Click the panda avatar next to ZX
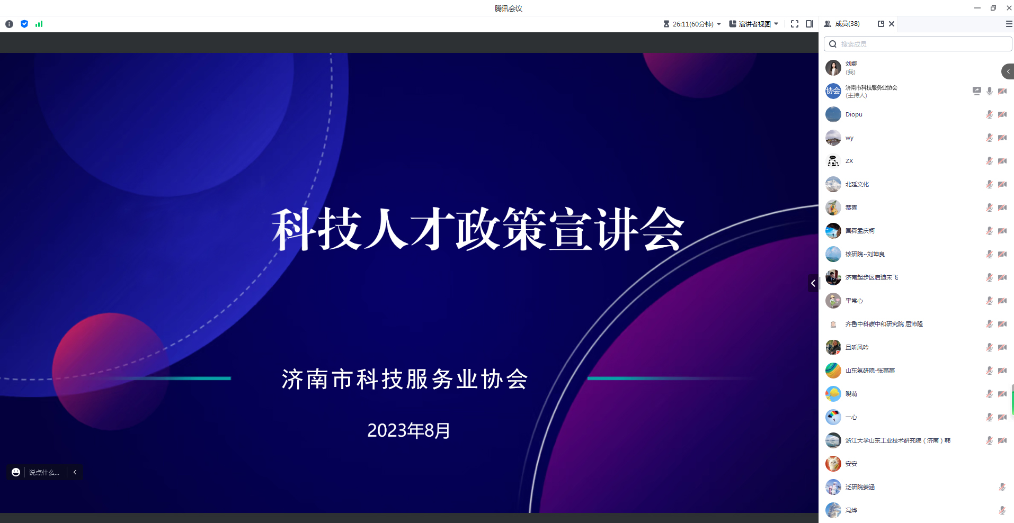1014x523 pixels. click(x=833, y=161)
